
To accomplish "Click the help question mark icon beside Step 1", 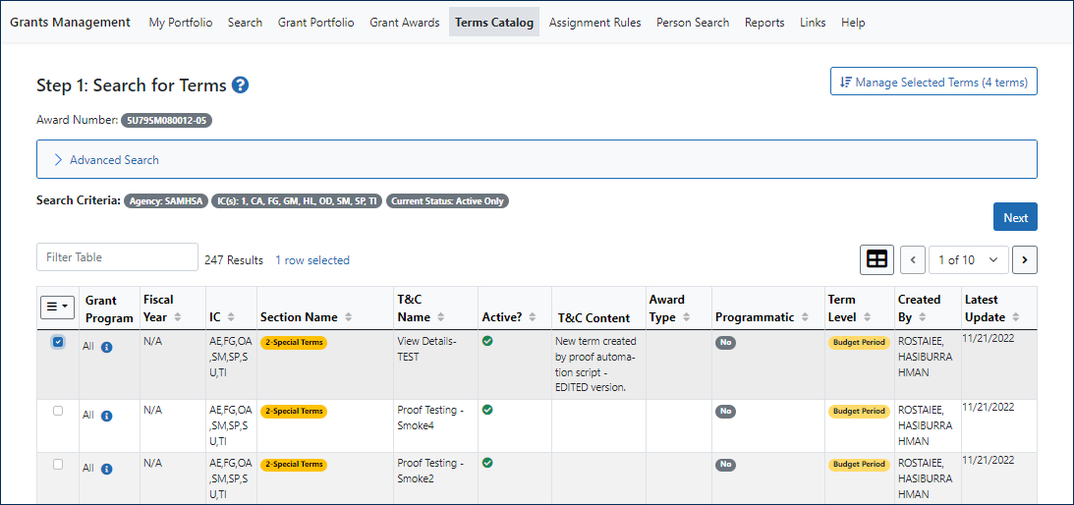I will tap(241, 85).
